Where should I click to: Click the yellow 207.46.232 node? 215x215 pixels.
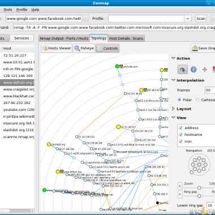point(141,90)
